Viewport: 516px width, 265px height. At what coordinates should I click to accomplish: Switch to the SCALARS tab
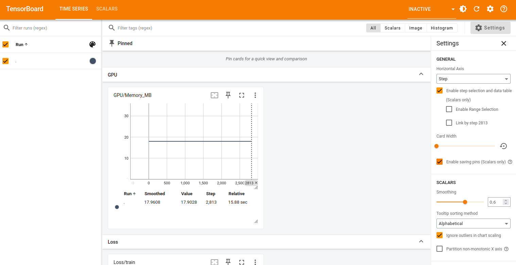[107, 9]
